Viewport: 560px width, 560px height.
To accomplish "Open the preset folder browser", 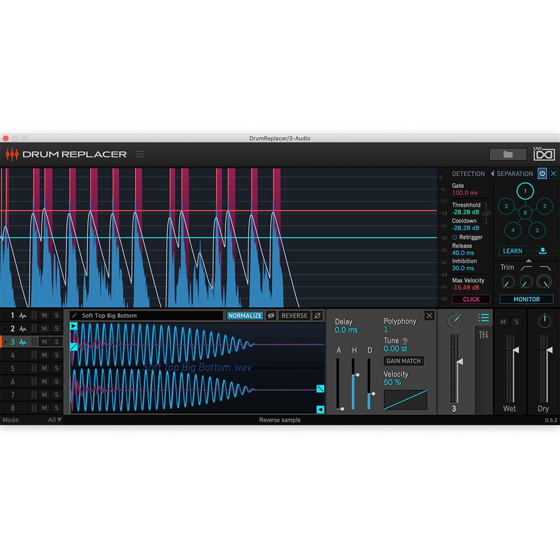I will coord(508,155).
